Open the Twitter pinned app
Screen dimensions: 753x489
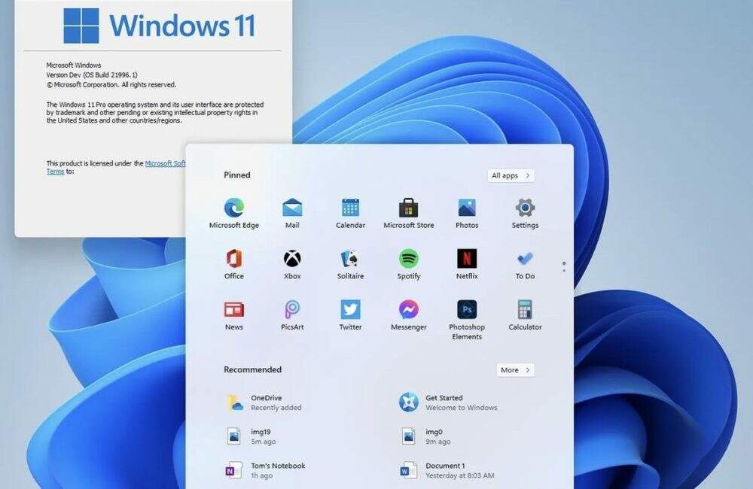click(350, 310)
